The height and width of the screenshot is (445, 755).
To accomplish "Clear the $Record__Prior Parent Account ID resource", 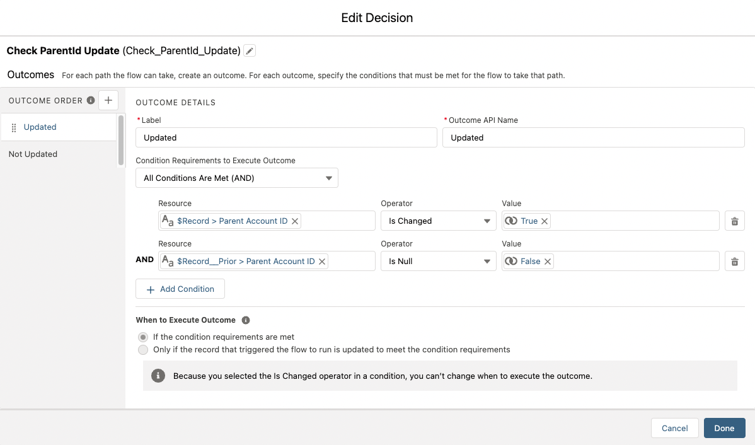I will pyautogui.click(x=322, y=262).
